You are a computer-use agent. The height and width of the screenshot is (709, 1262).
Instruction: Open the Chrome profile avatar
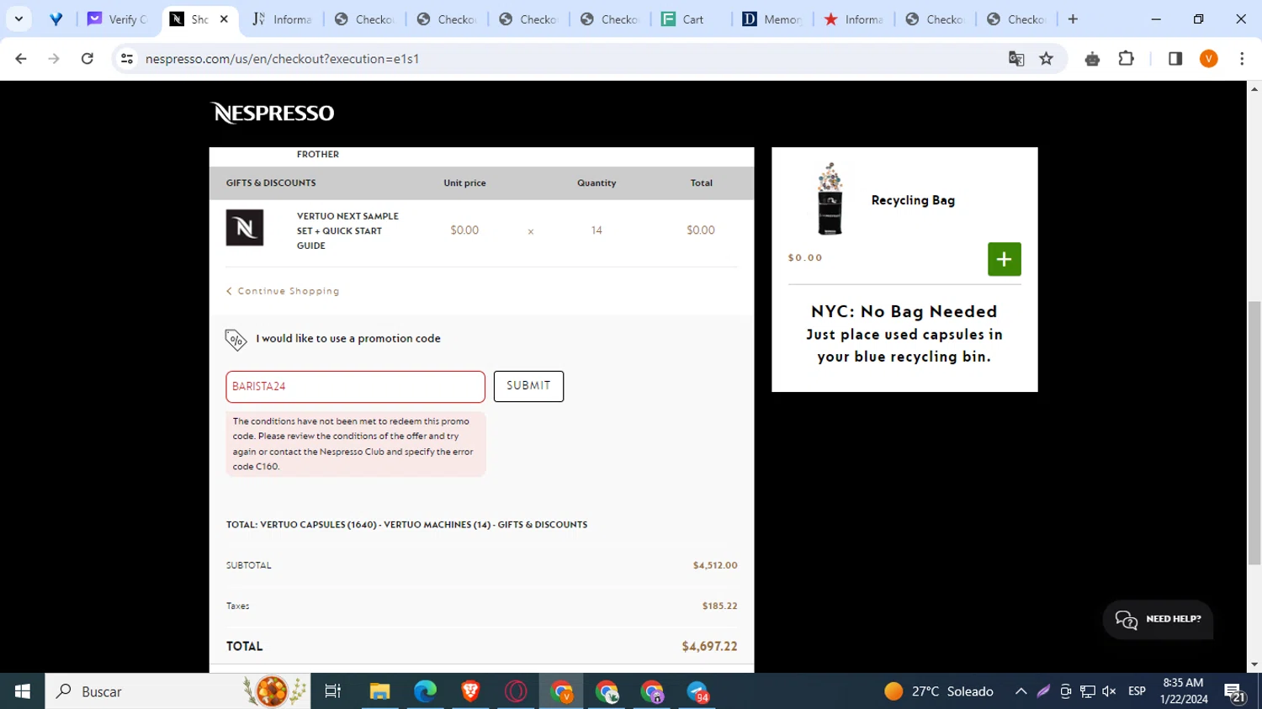pos(1209,59)
